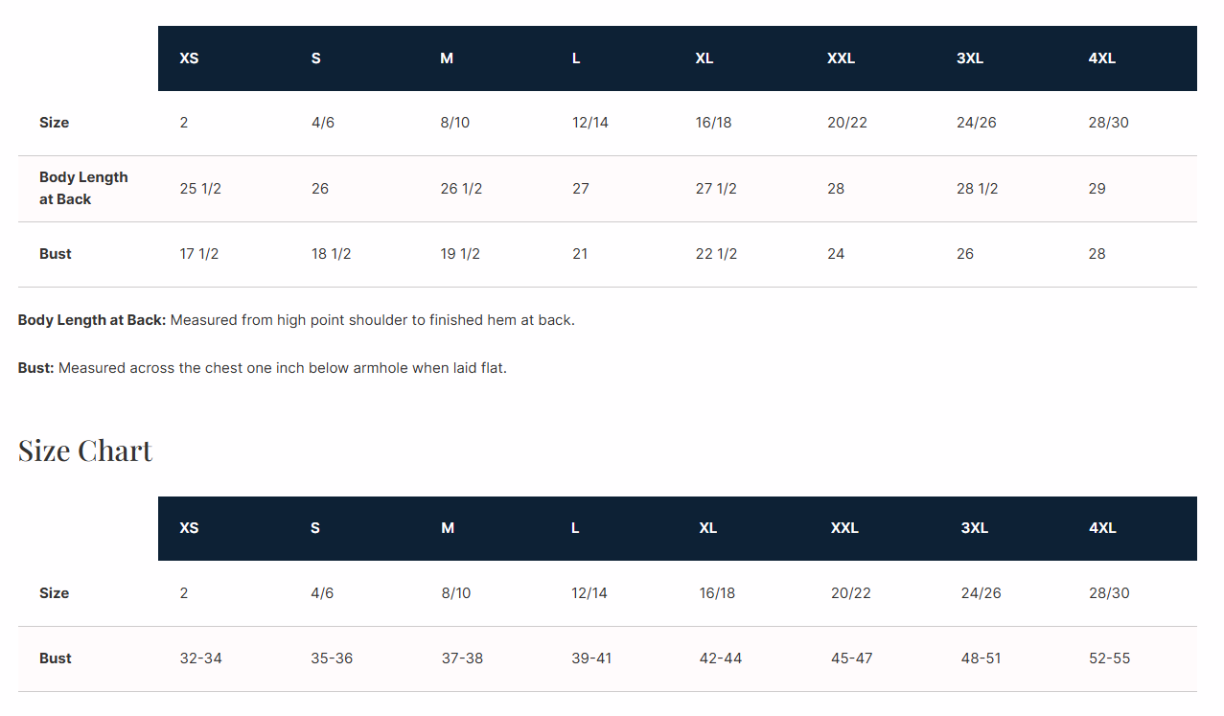Select the bold 'Bust:' definition text
The height and width of the screenshot is (716, 1224).
click(x=36, y=368)
